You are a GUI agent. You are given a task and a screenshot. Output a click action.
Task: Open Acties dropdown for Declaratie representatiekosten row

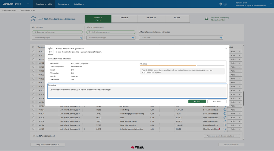235,129
